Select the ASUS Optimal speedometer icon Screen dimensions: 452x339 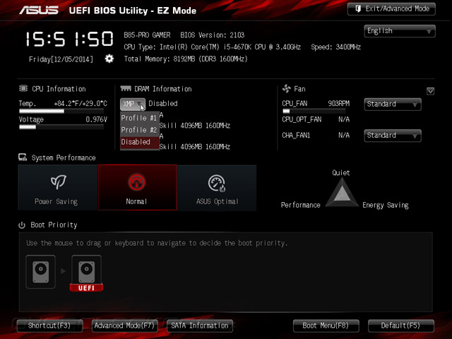coord(217,183)
